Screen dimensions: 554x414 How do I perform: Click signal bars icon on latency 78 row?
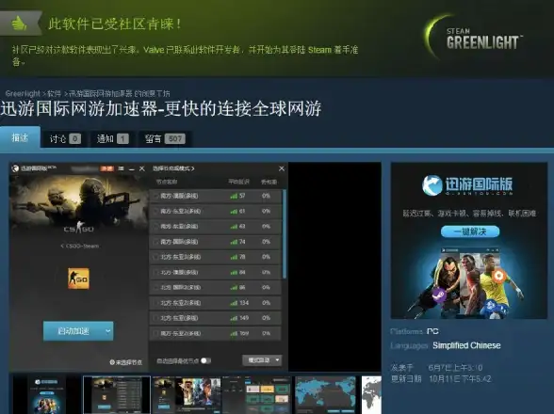[234, 257]
